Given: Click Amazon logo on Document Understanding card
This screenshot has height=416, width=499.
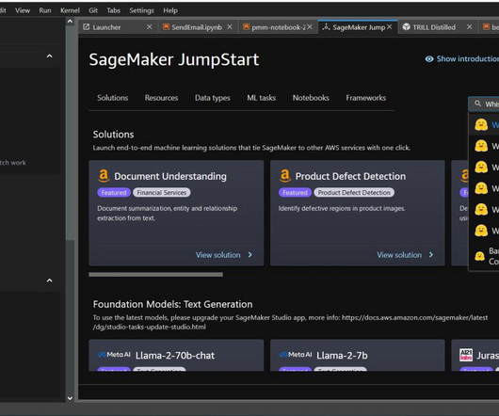Looking at the screenshot, I should click(x=104, y=176).
